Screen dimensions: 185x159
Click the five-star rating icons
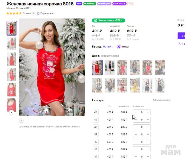tap(14, 13)
